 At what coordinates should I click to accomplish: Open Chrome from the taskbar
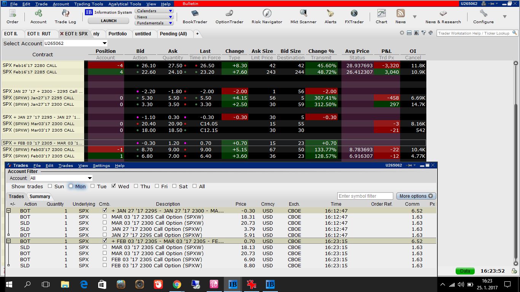pyautogui.click(x=177, y=284)
